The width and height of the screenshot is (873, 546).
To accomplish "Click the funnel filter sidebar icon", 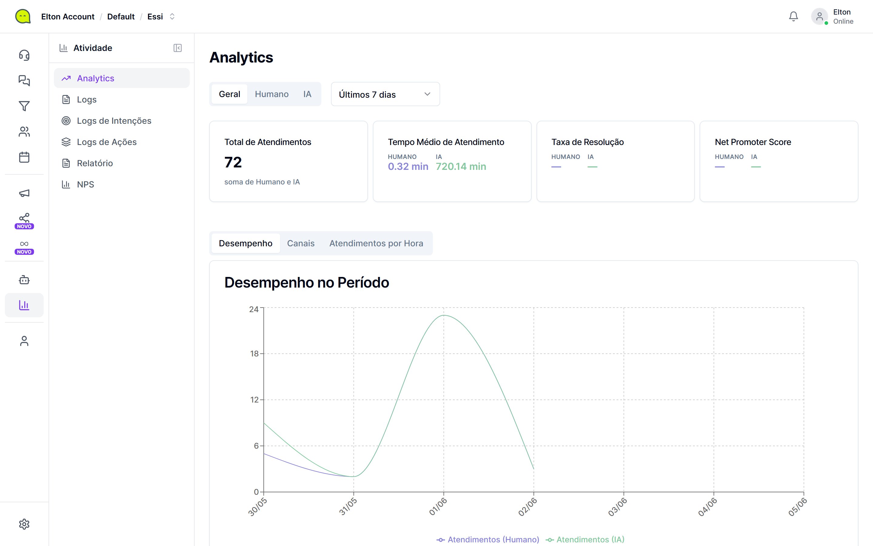I will click(x=24, y=106).
